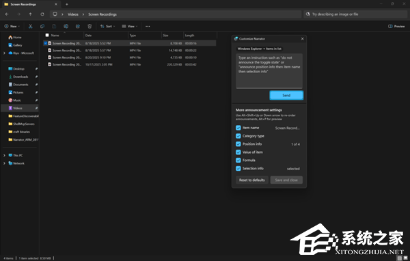
Task: Expand the This PC tree node
Action: click(4, 155)
